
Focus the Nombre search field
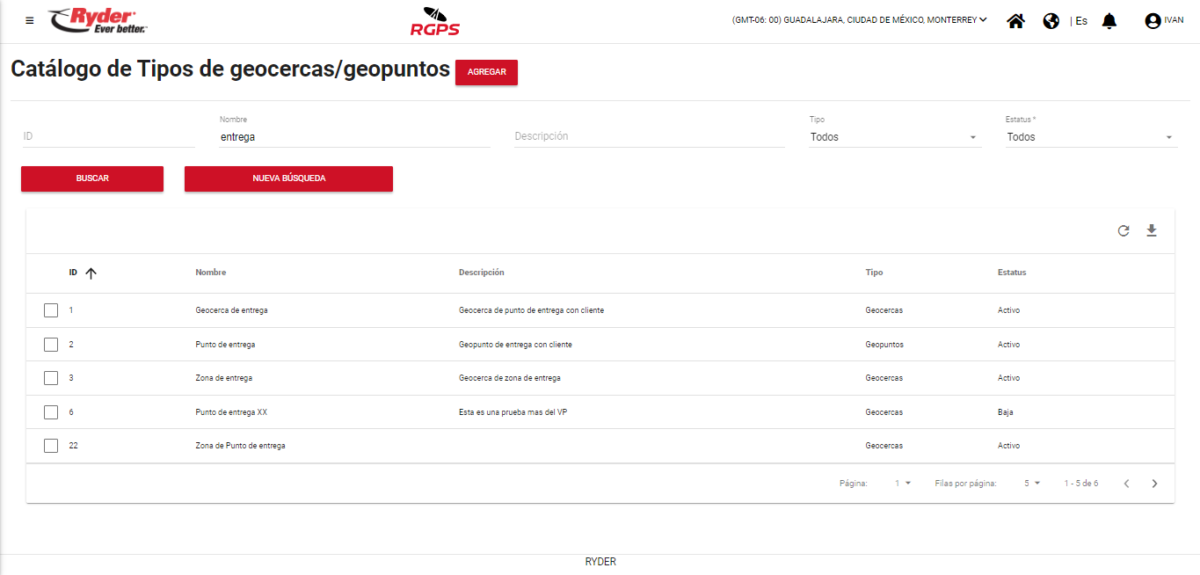click(x=354, y=137)
